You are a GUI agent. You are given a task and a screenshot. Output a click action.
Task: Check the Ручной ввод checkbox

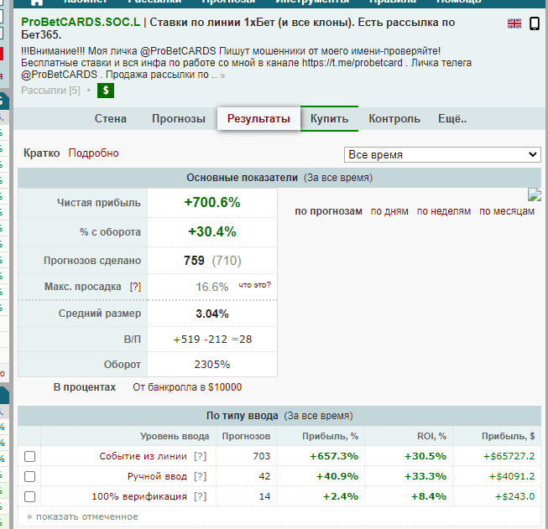coord(29,476)
